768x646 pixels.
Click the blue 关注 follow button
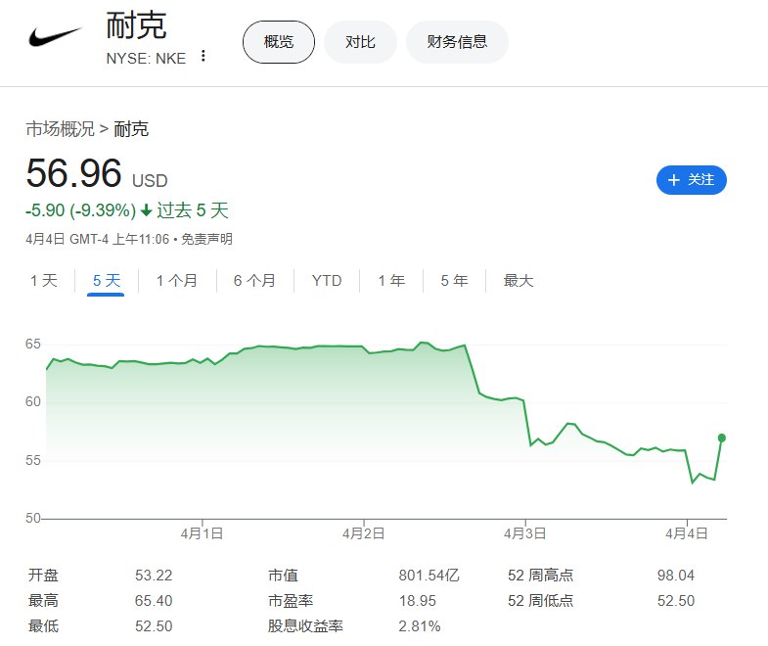691,180
